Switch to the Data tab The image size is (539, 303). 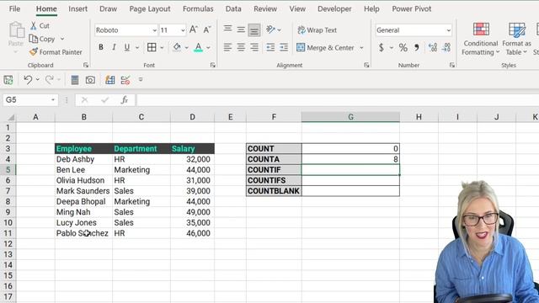[233, 9]
